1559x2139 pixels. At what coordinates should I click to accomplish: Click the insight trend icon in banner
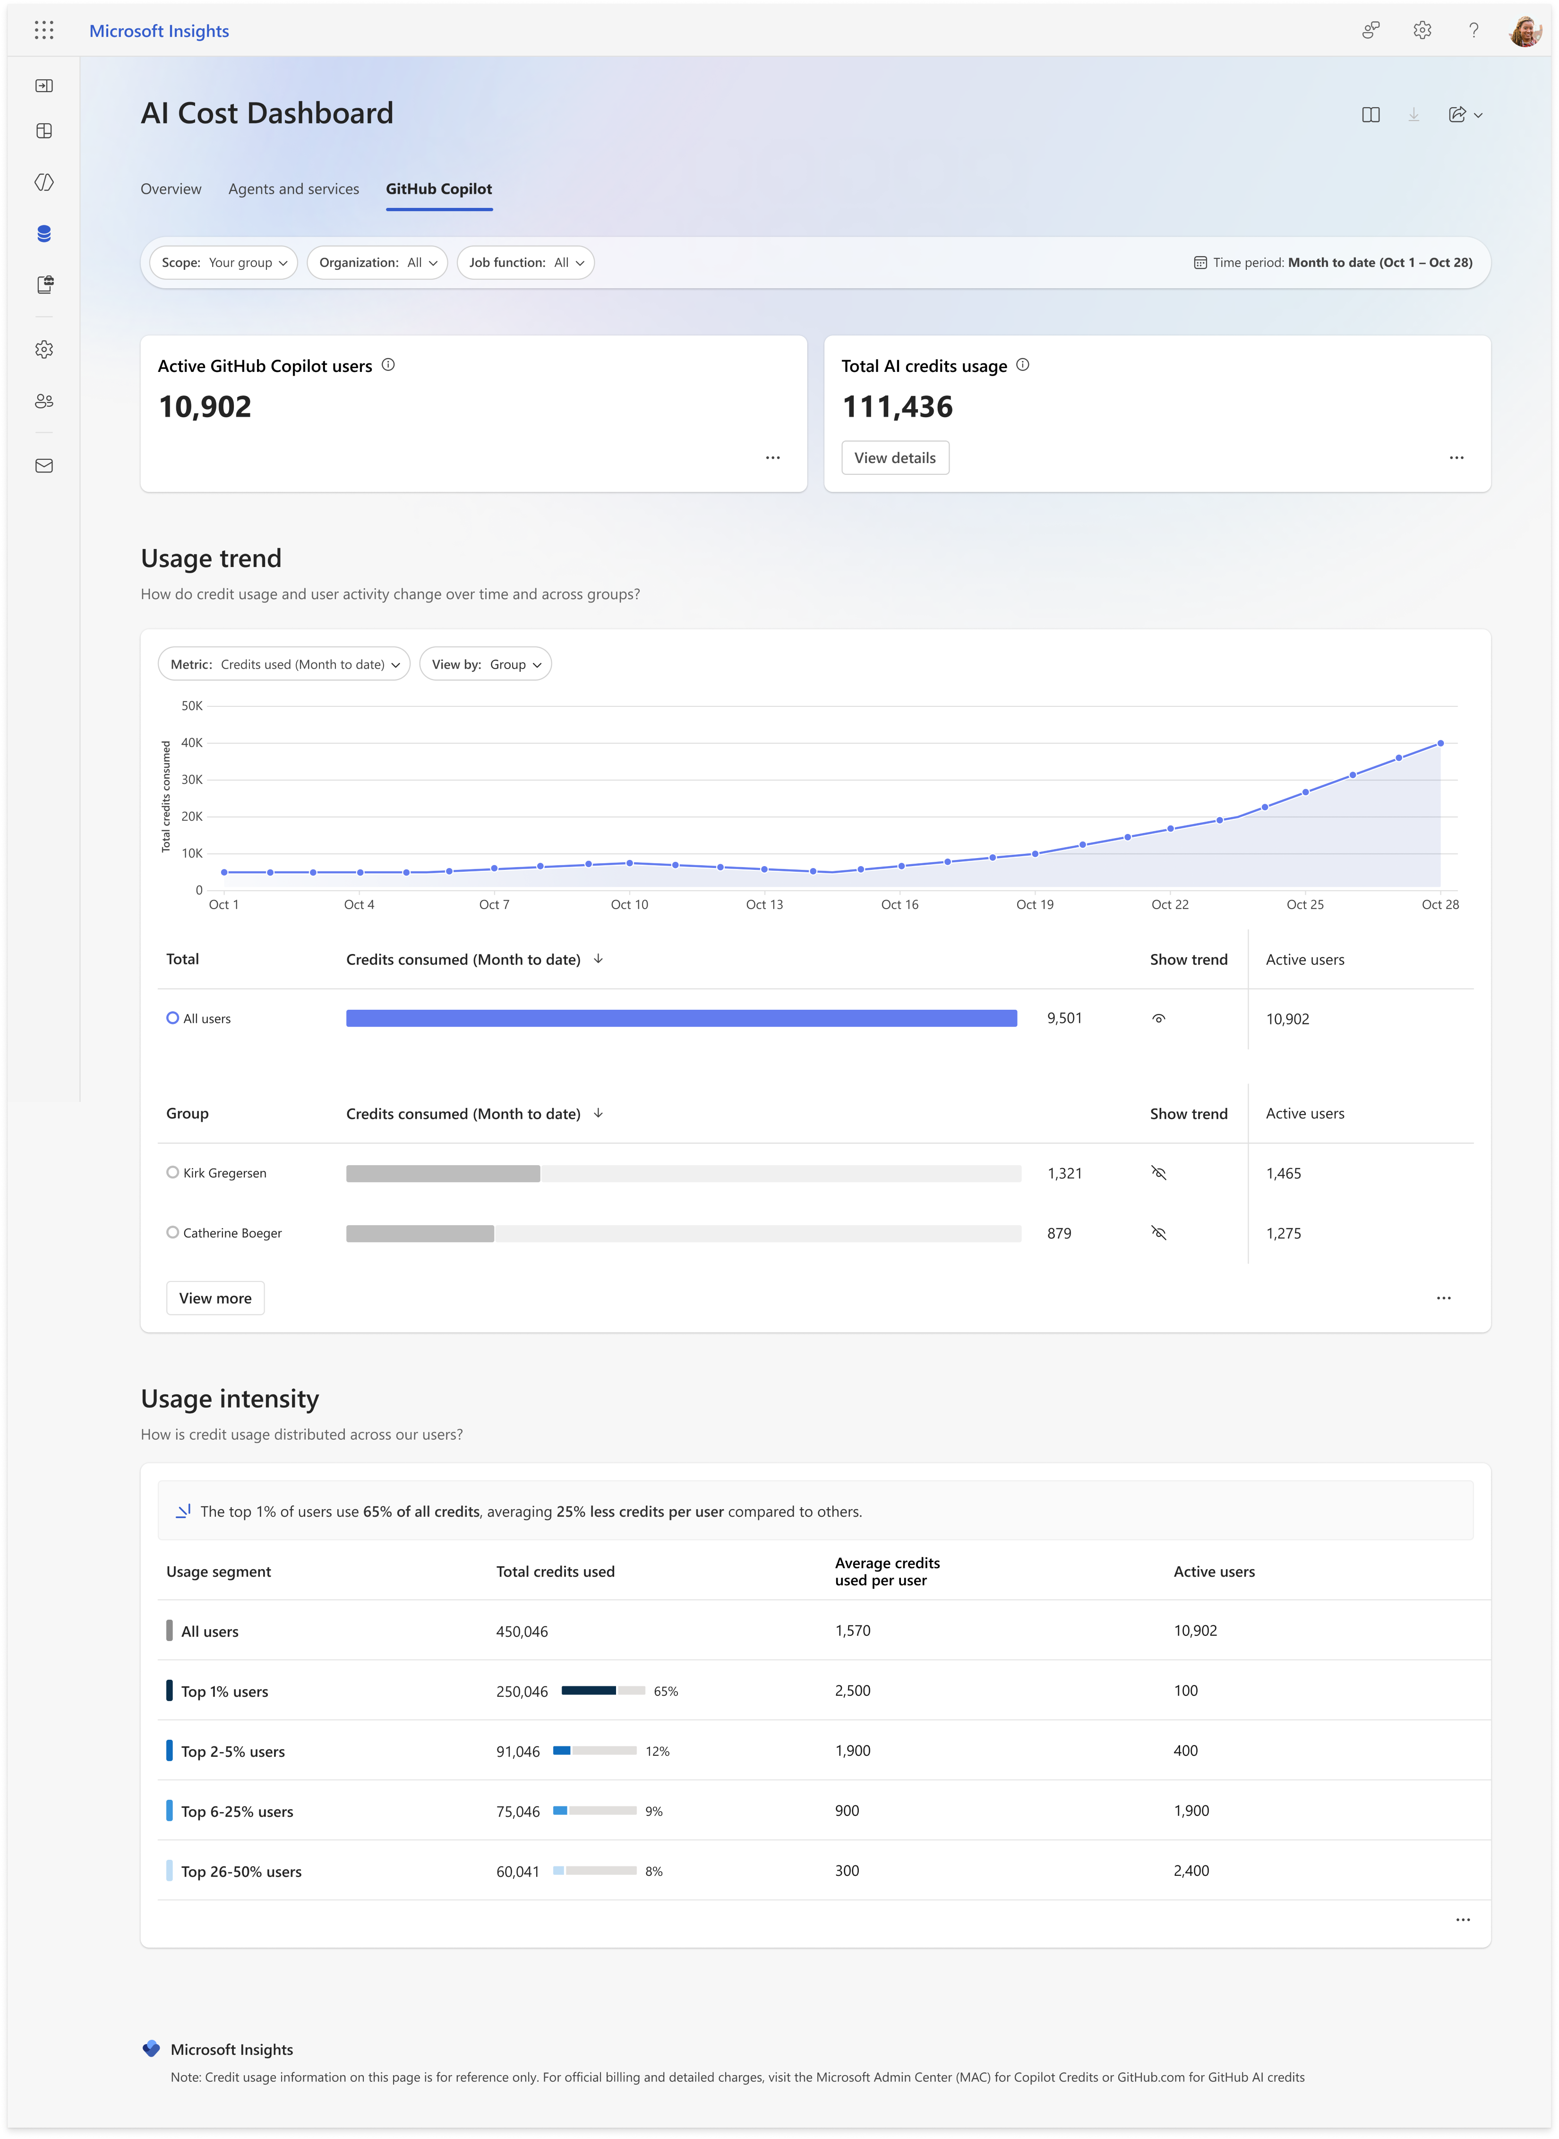pyautogui.click(x=183, y=1511)
